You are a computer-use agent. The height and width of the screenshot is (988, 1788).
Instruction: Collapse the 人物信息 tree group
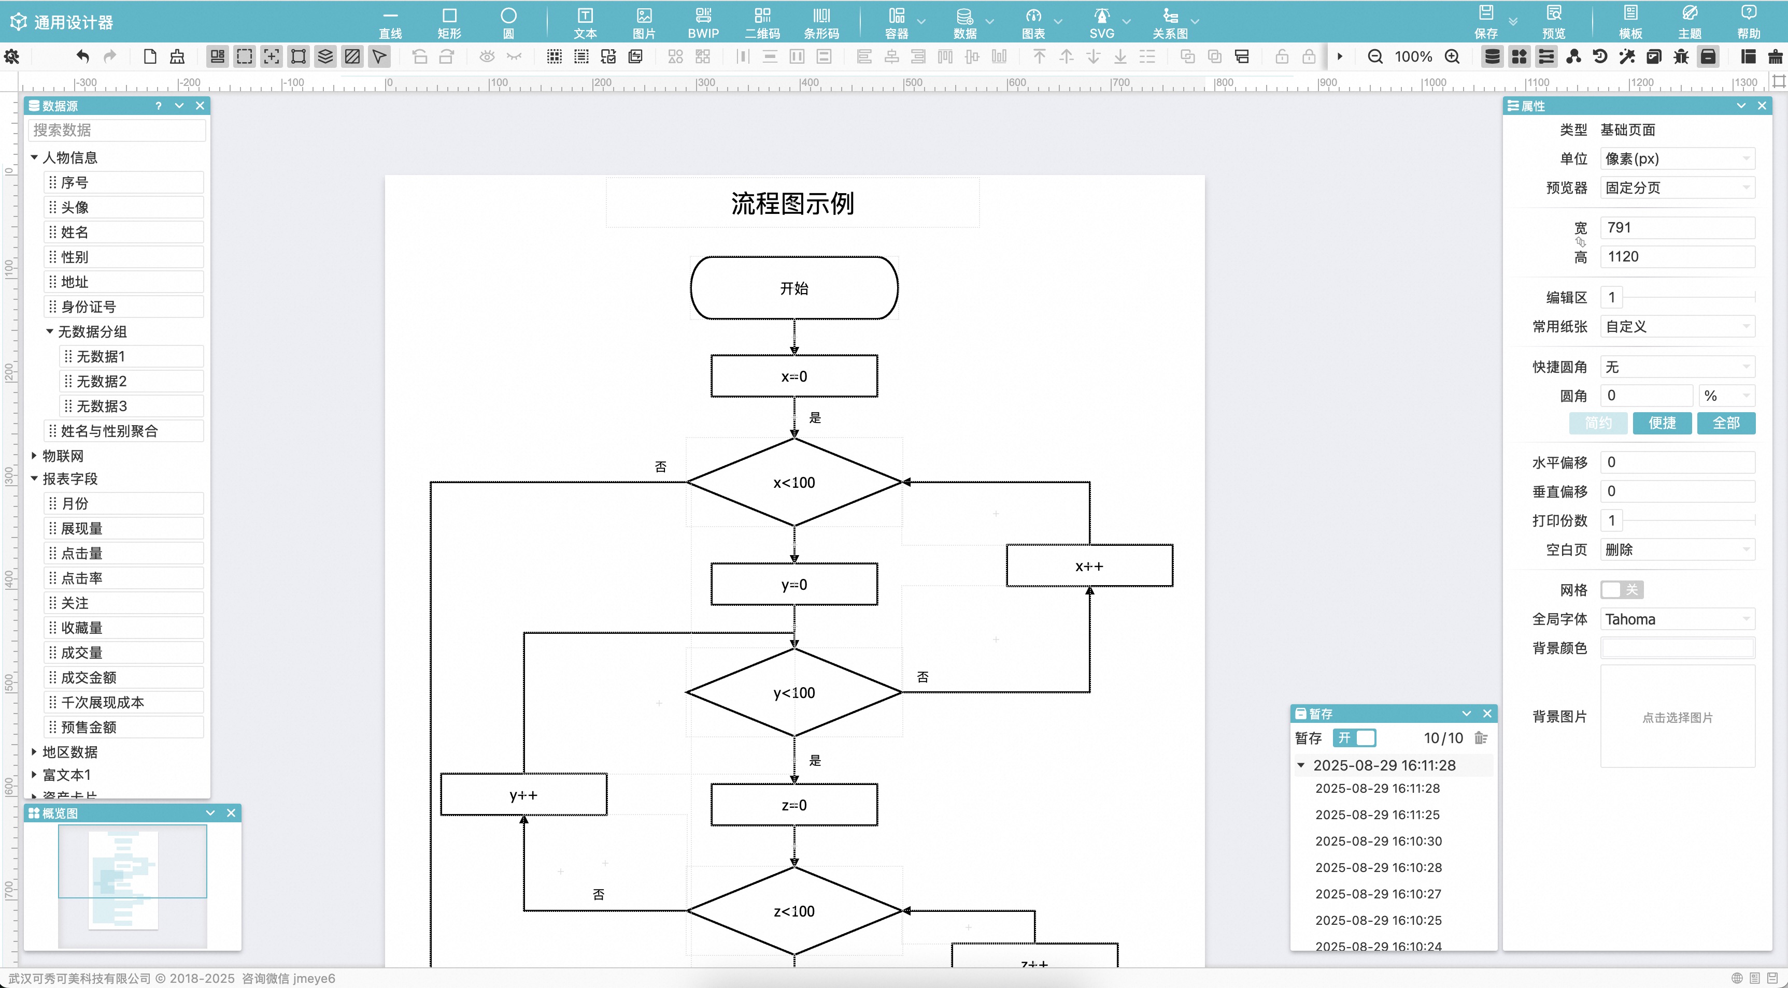point(34,157)
